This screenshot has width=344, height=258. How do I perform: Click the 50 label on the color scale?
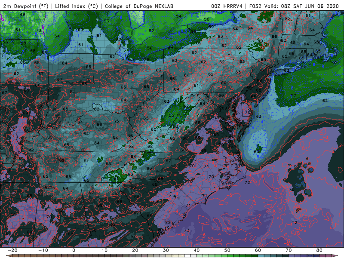click(227, 250)
